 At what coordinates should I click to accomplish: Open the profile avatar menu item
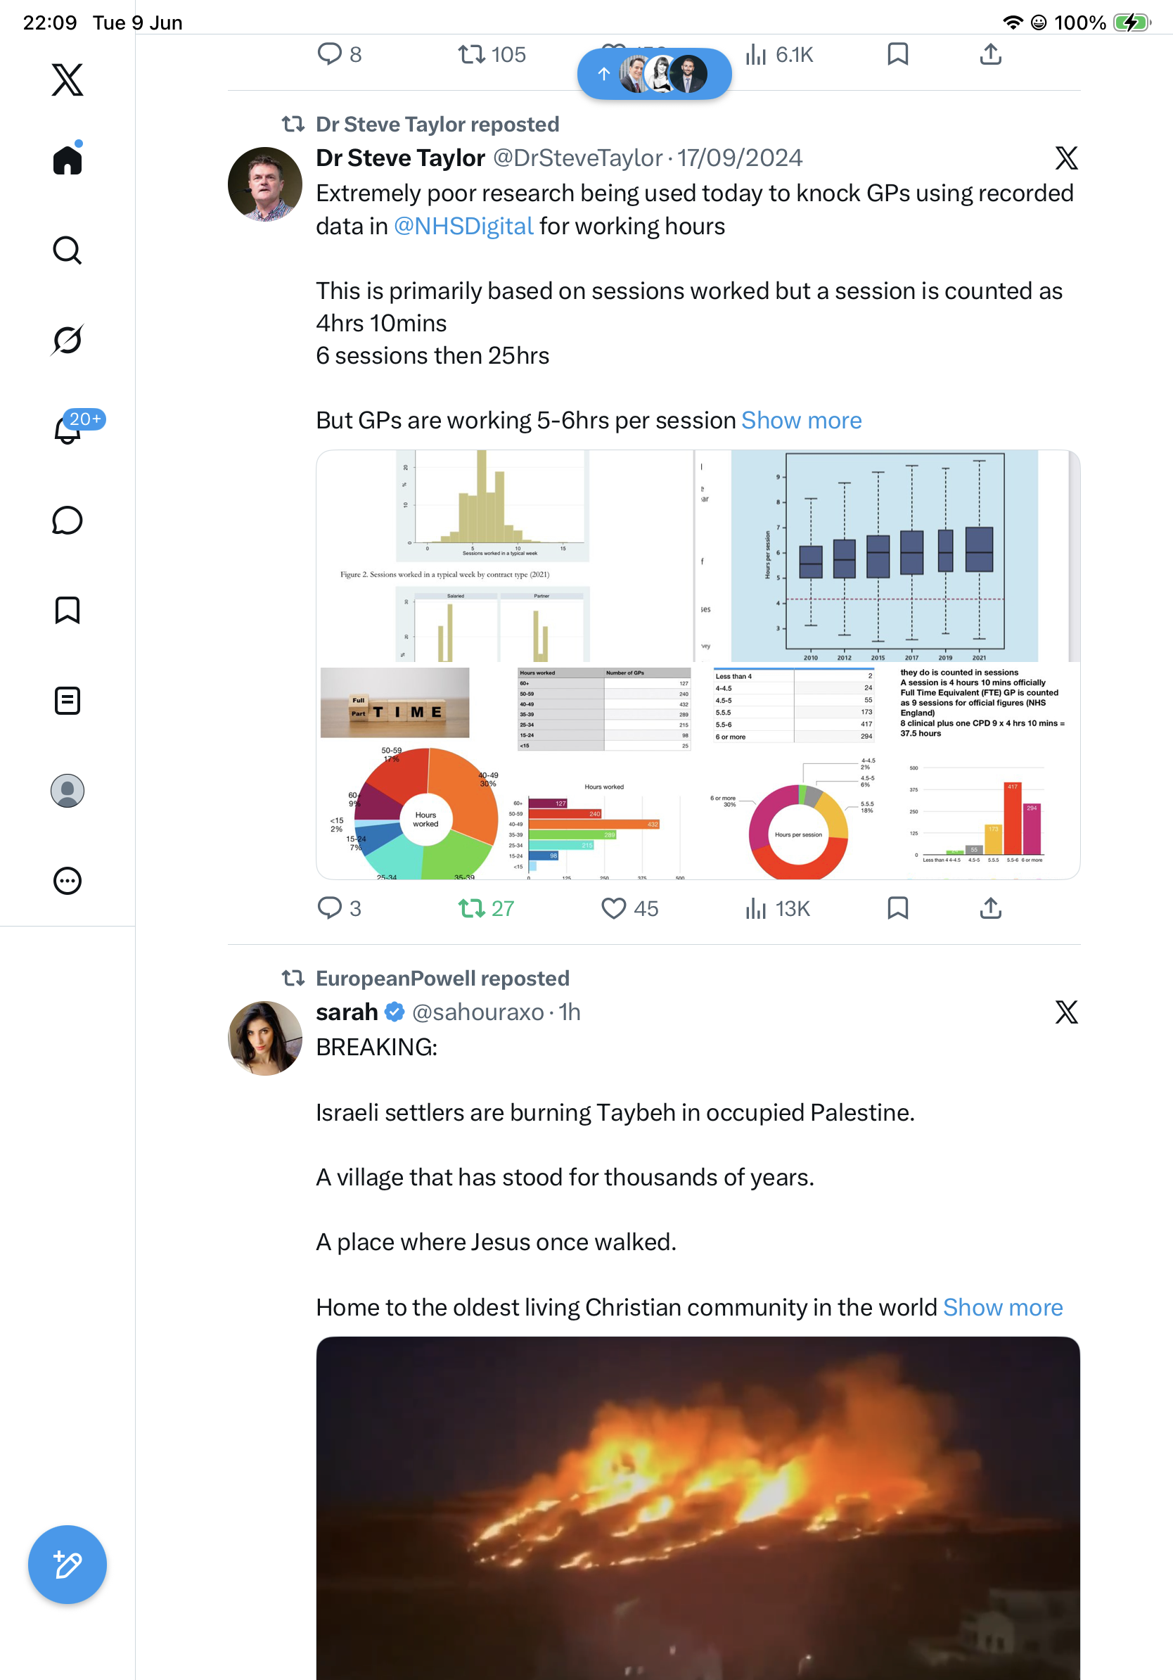click(68, 790)
